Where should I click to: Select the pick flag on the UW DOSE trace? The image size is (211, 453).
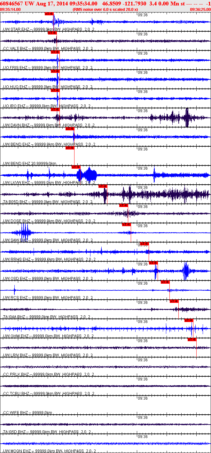[x=124, y=205]
